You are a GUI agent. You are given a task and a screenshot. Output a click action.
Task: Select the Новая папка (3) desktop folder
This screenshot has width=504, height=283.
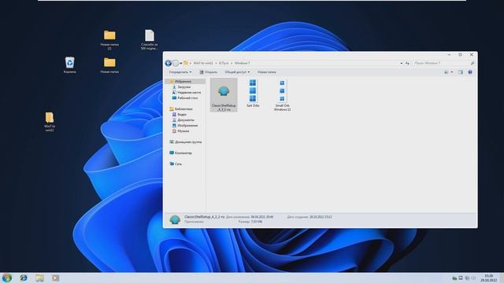click(109, 40)
